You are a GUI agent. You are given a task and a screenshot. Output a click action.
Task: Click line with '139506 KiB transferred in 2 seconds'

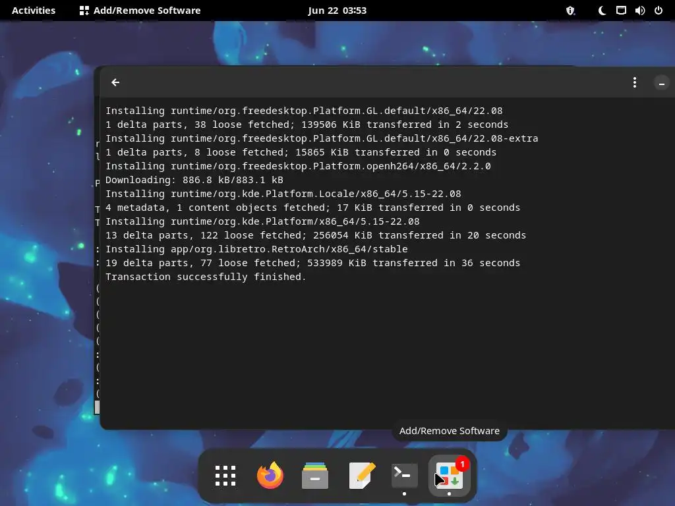click(307, 125)
